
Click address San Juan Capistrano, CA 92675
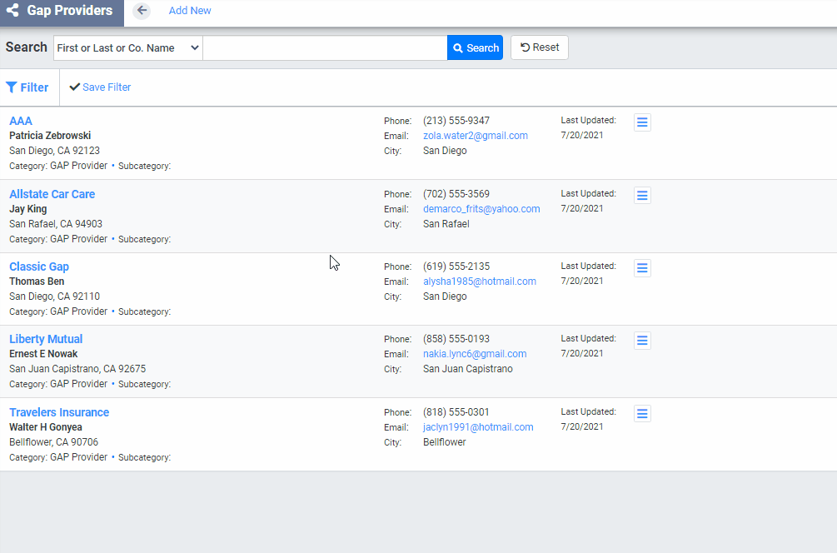77,369
